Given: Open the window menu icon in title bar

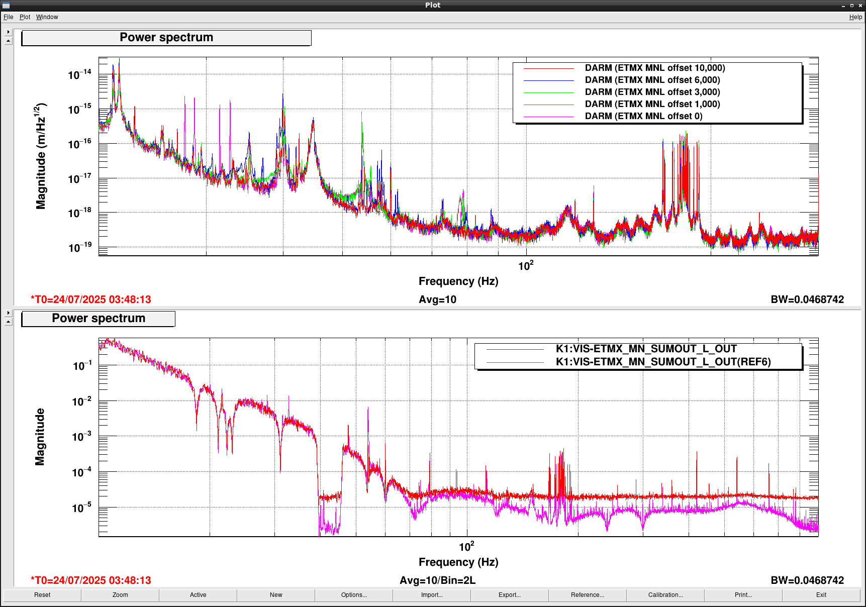Looking at the screenshot, I should coord(6,5).
